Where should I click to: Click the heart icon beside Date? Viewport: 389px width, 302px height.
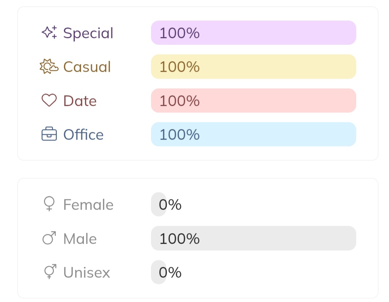[49, 100]
